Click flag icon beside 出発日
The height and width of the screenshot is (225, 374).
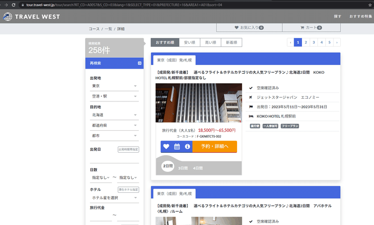(251, 107)
